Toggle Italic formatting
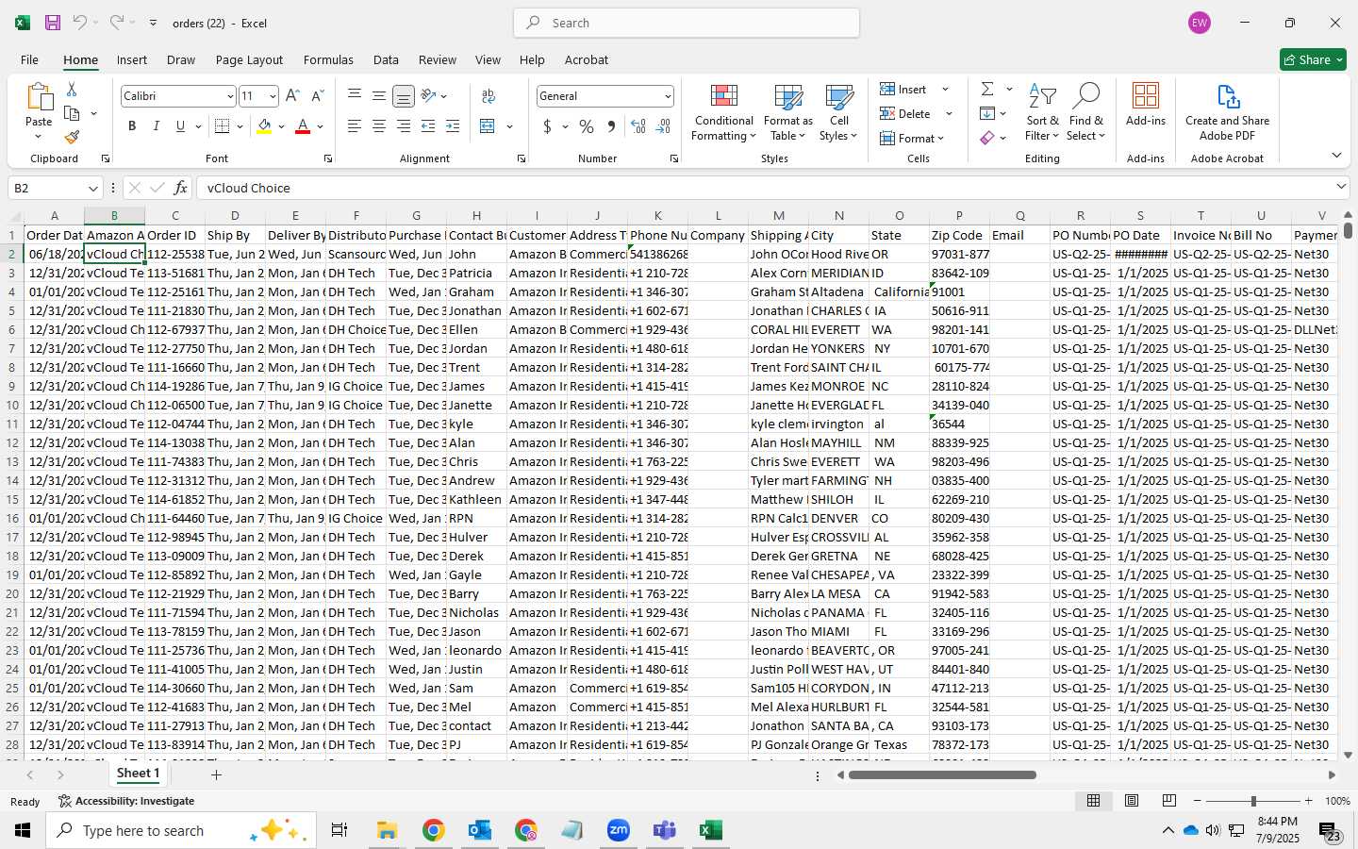 (156, 126)
